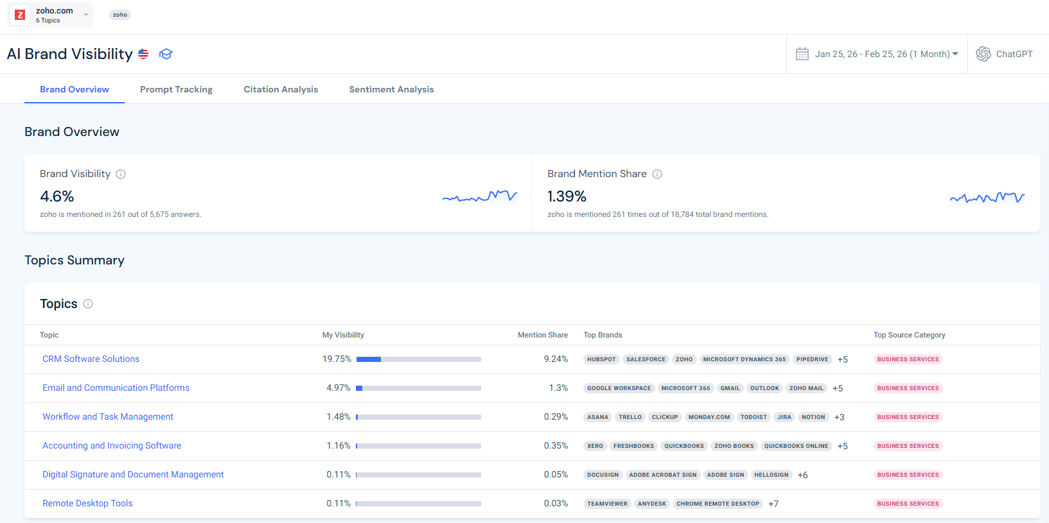The width and height of the screenshot is (1049, 523).
Task: Click the Brand Visibility sparkline chart
Action: point(480,196)
